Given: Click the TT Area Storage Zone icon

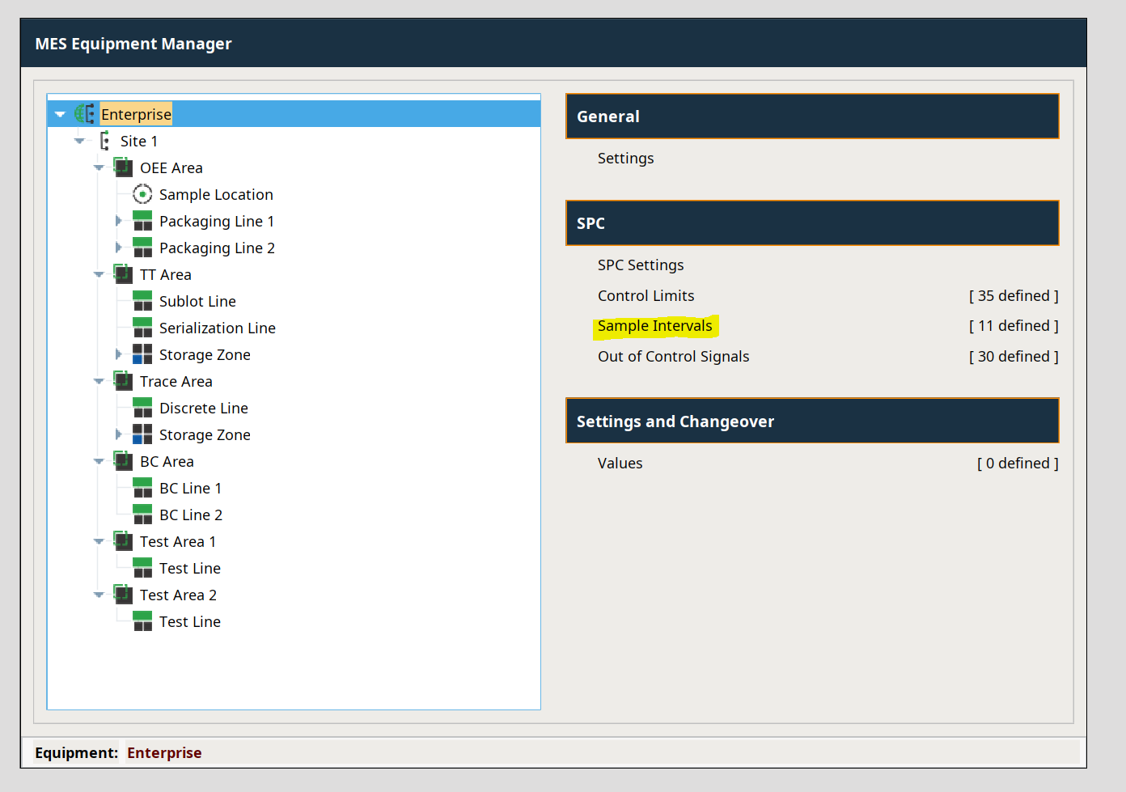Looking at the screenshot, I should [142, 354].
